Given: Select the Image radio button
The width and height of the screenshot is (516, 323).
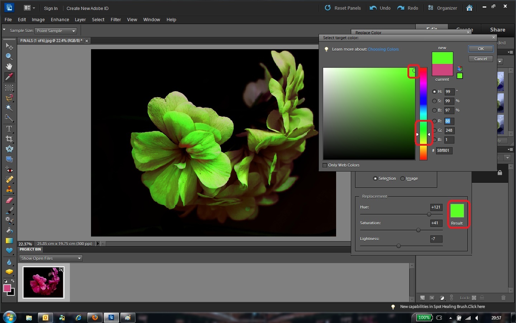Looking at the screenshot, I should (402, 178).
